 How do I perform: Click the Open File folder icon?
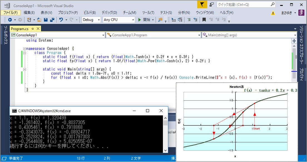click(39, 20)
